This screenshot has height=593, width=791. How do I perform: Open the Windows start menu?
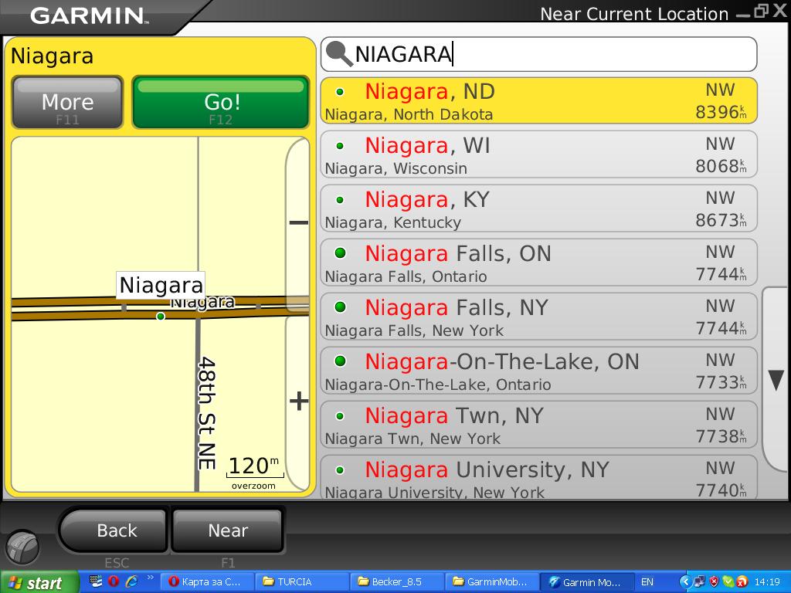(x=39, y=582)
